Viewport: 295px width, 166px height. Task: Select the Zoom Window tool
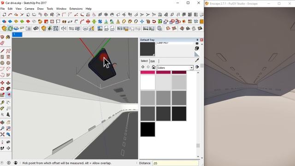8,129
